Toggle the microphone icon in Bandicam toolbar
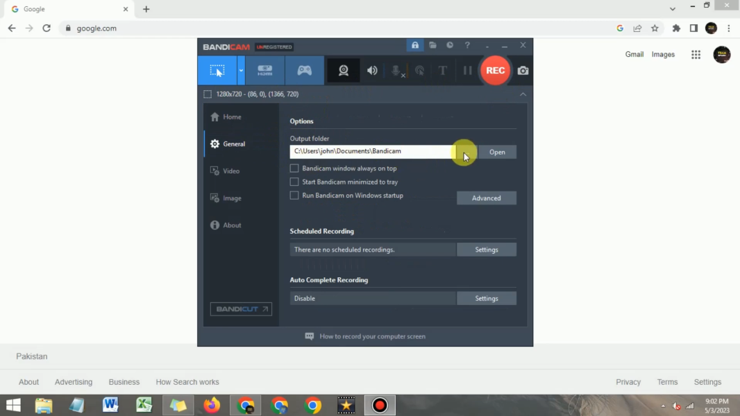 click(396, 71)
